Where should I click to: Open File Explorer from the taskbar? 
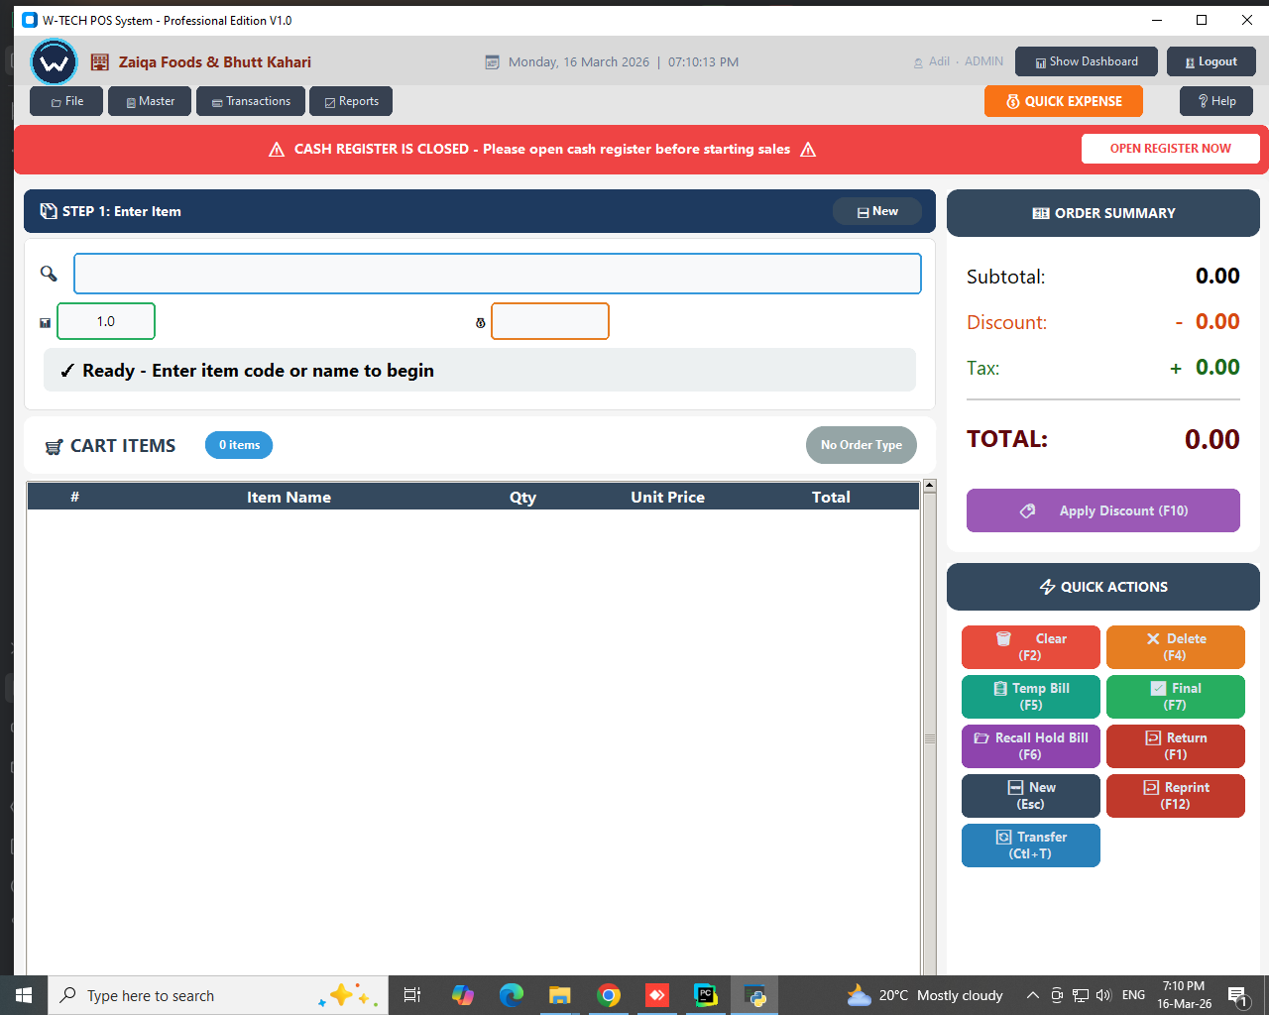[x=560, y=995]
